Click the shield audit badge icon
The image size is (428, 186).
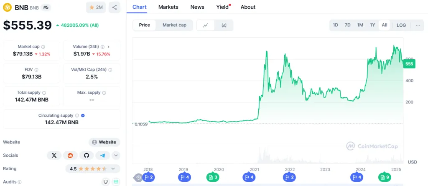(106, 182)
